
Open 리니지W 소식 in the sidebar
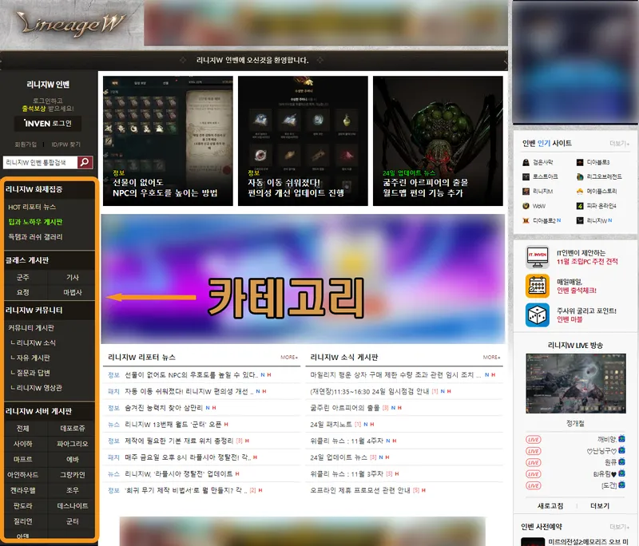click(x=33, y=342)
